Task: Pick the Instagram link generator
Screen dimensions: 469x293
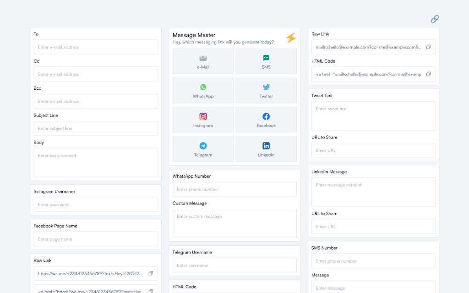Action: (203, 120)
